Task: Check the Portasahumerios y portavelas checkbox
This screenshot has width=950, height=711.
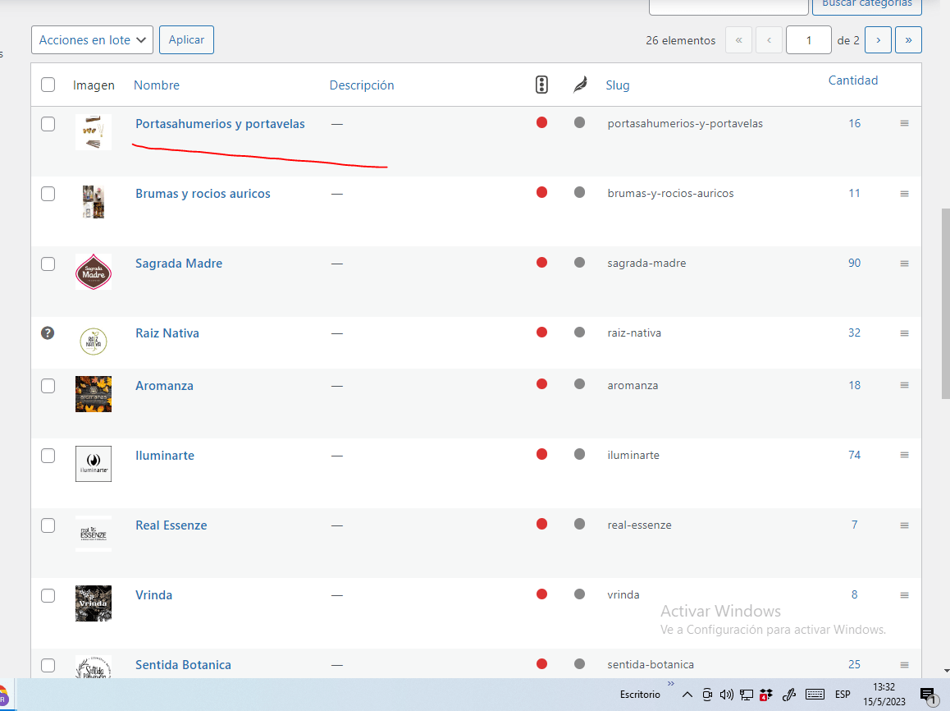Action: pos(48,124)
